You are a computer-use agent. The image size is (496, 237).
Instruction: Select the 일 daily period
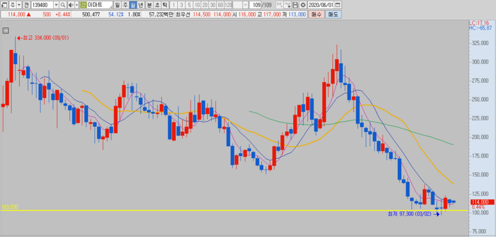coord(117,4)
